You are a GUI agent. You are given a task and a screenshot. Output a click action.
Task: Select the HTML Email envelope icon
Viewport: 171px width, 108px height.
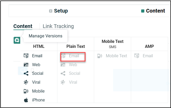pyautogui.click(x=26, y=56)
